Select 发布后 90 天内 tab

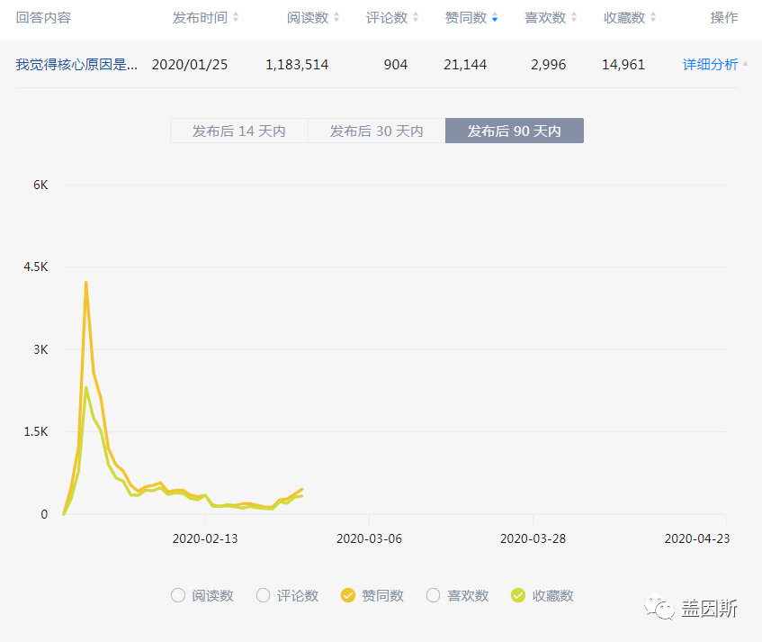click(515, 131)
